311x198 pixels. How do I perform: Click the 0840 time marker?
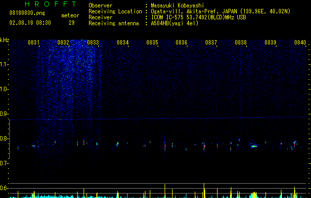coord(300,42)
